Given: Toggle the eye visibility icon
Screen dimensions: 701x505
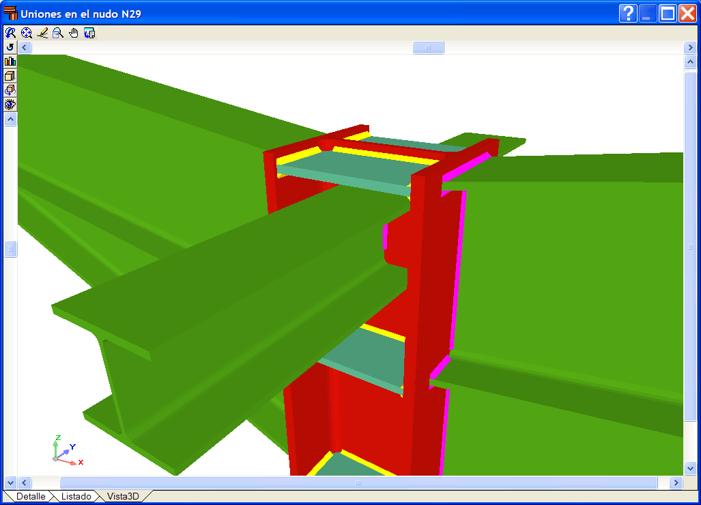Looking at the screenshot, I should point(10,105).
